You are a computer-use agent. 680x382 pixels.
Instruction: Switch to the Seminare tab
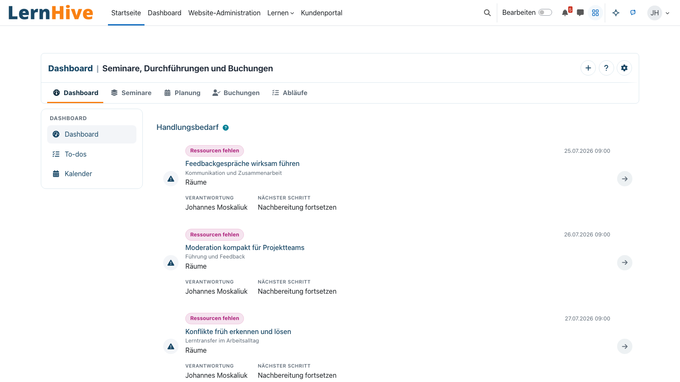131,93
